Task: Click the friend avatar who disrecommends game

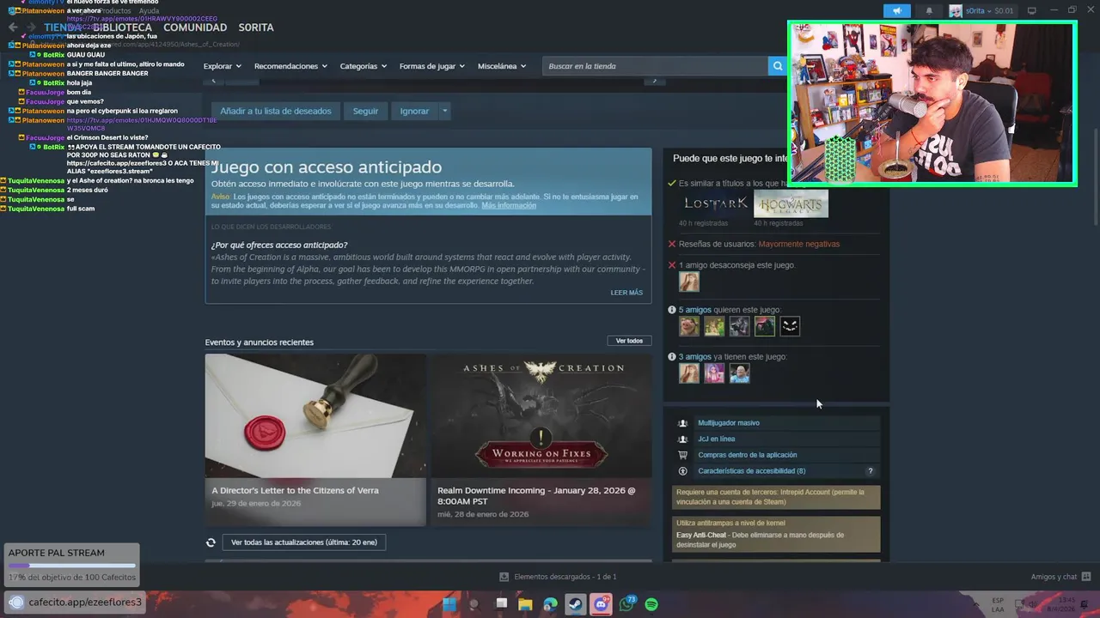Action: click(x=689, y=282)
